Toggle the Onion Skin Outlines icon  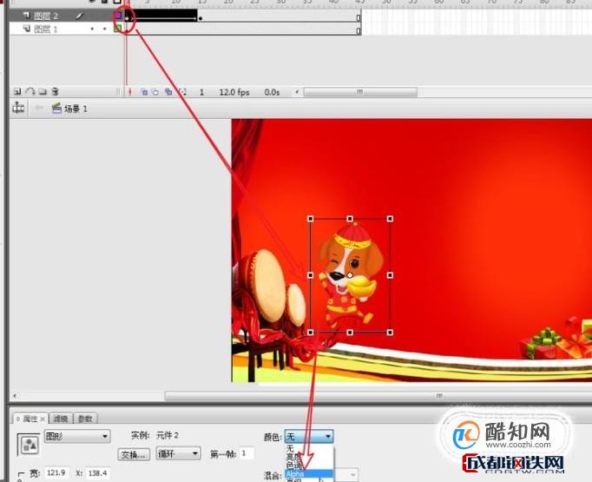(x=155, y=92)
